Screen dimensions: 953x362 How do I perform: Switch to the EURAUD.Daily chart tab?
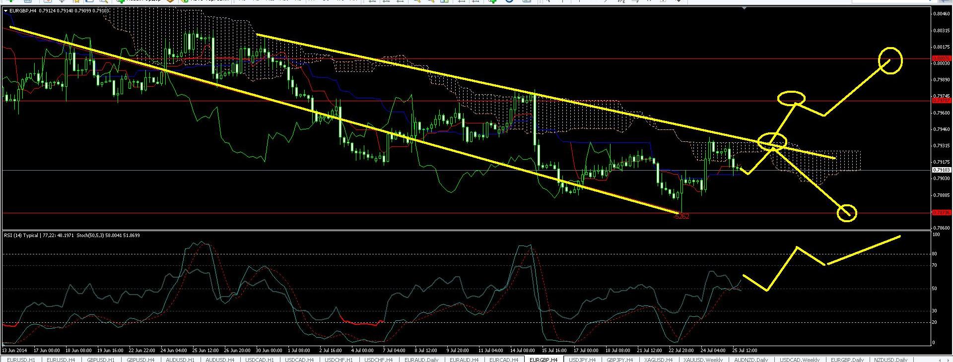pyautogui.click(x=421, y=360)
